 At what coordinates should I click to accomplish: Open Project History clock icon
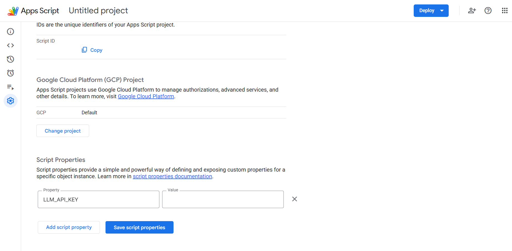click(x=11, y=59)
